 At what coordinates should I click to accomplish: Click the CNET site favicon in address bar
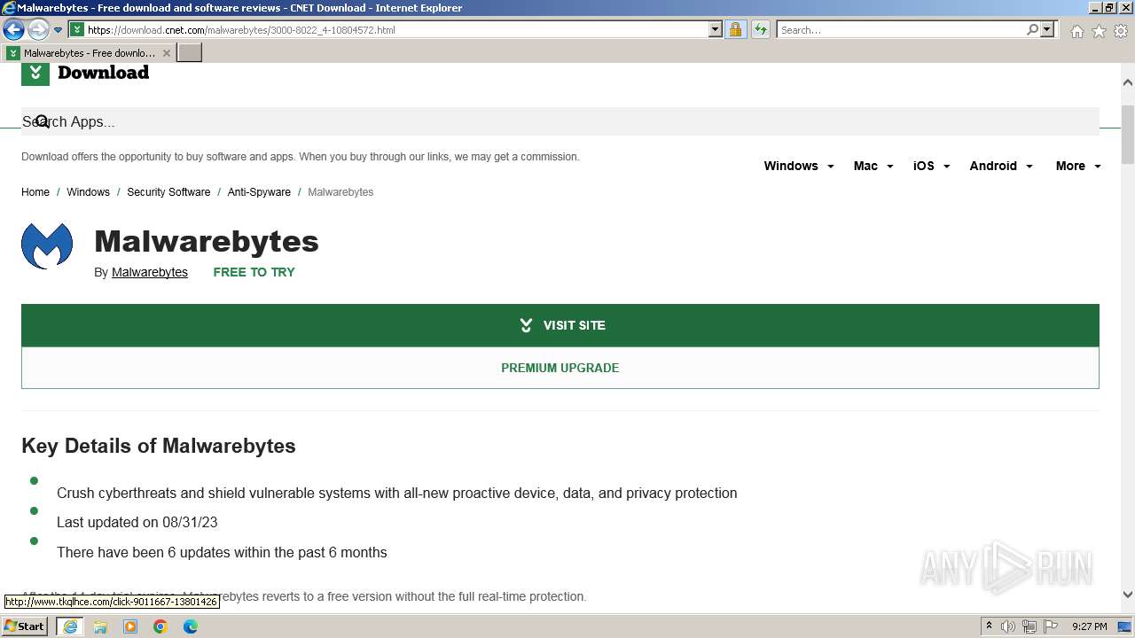(77, 30)
